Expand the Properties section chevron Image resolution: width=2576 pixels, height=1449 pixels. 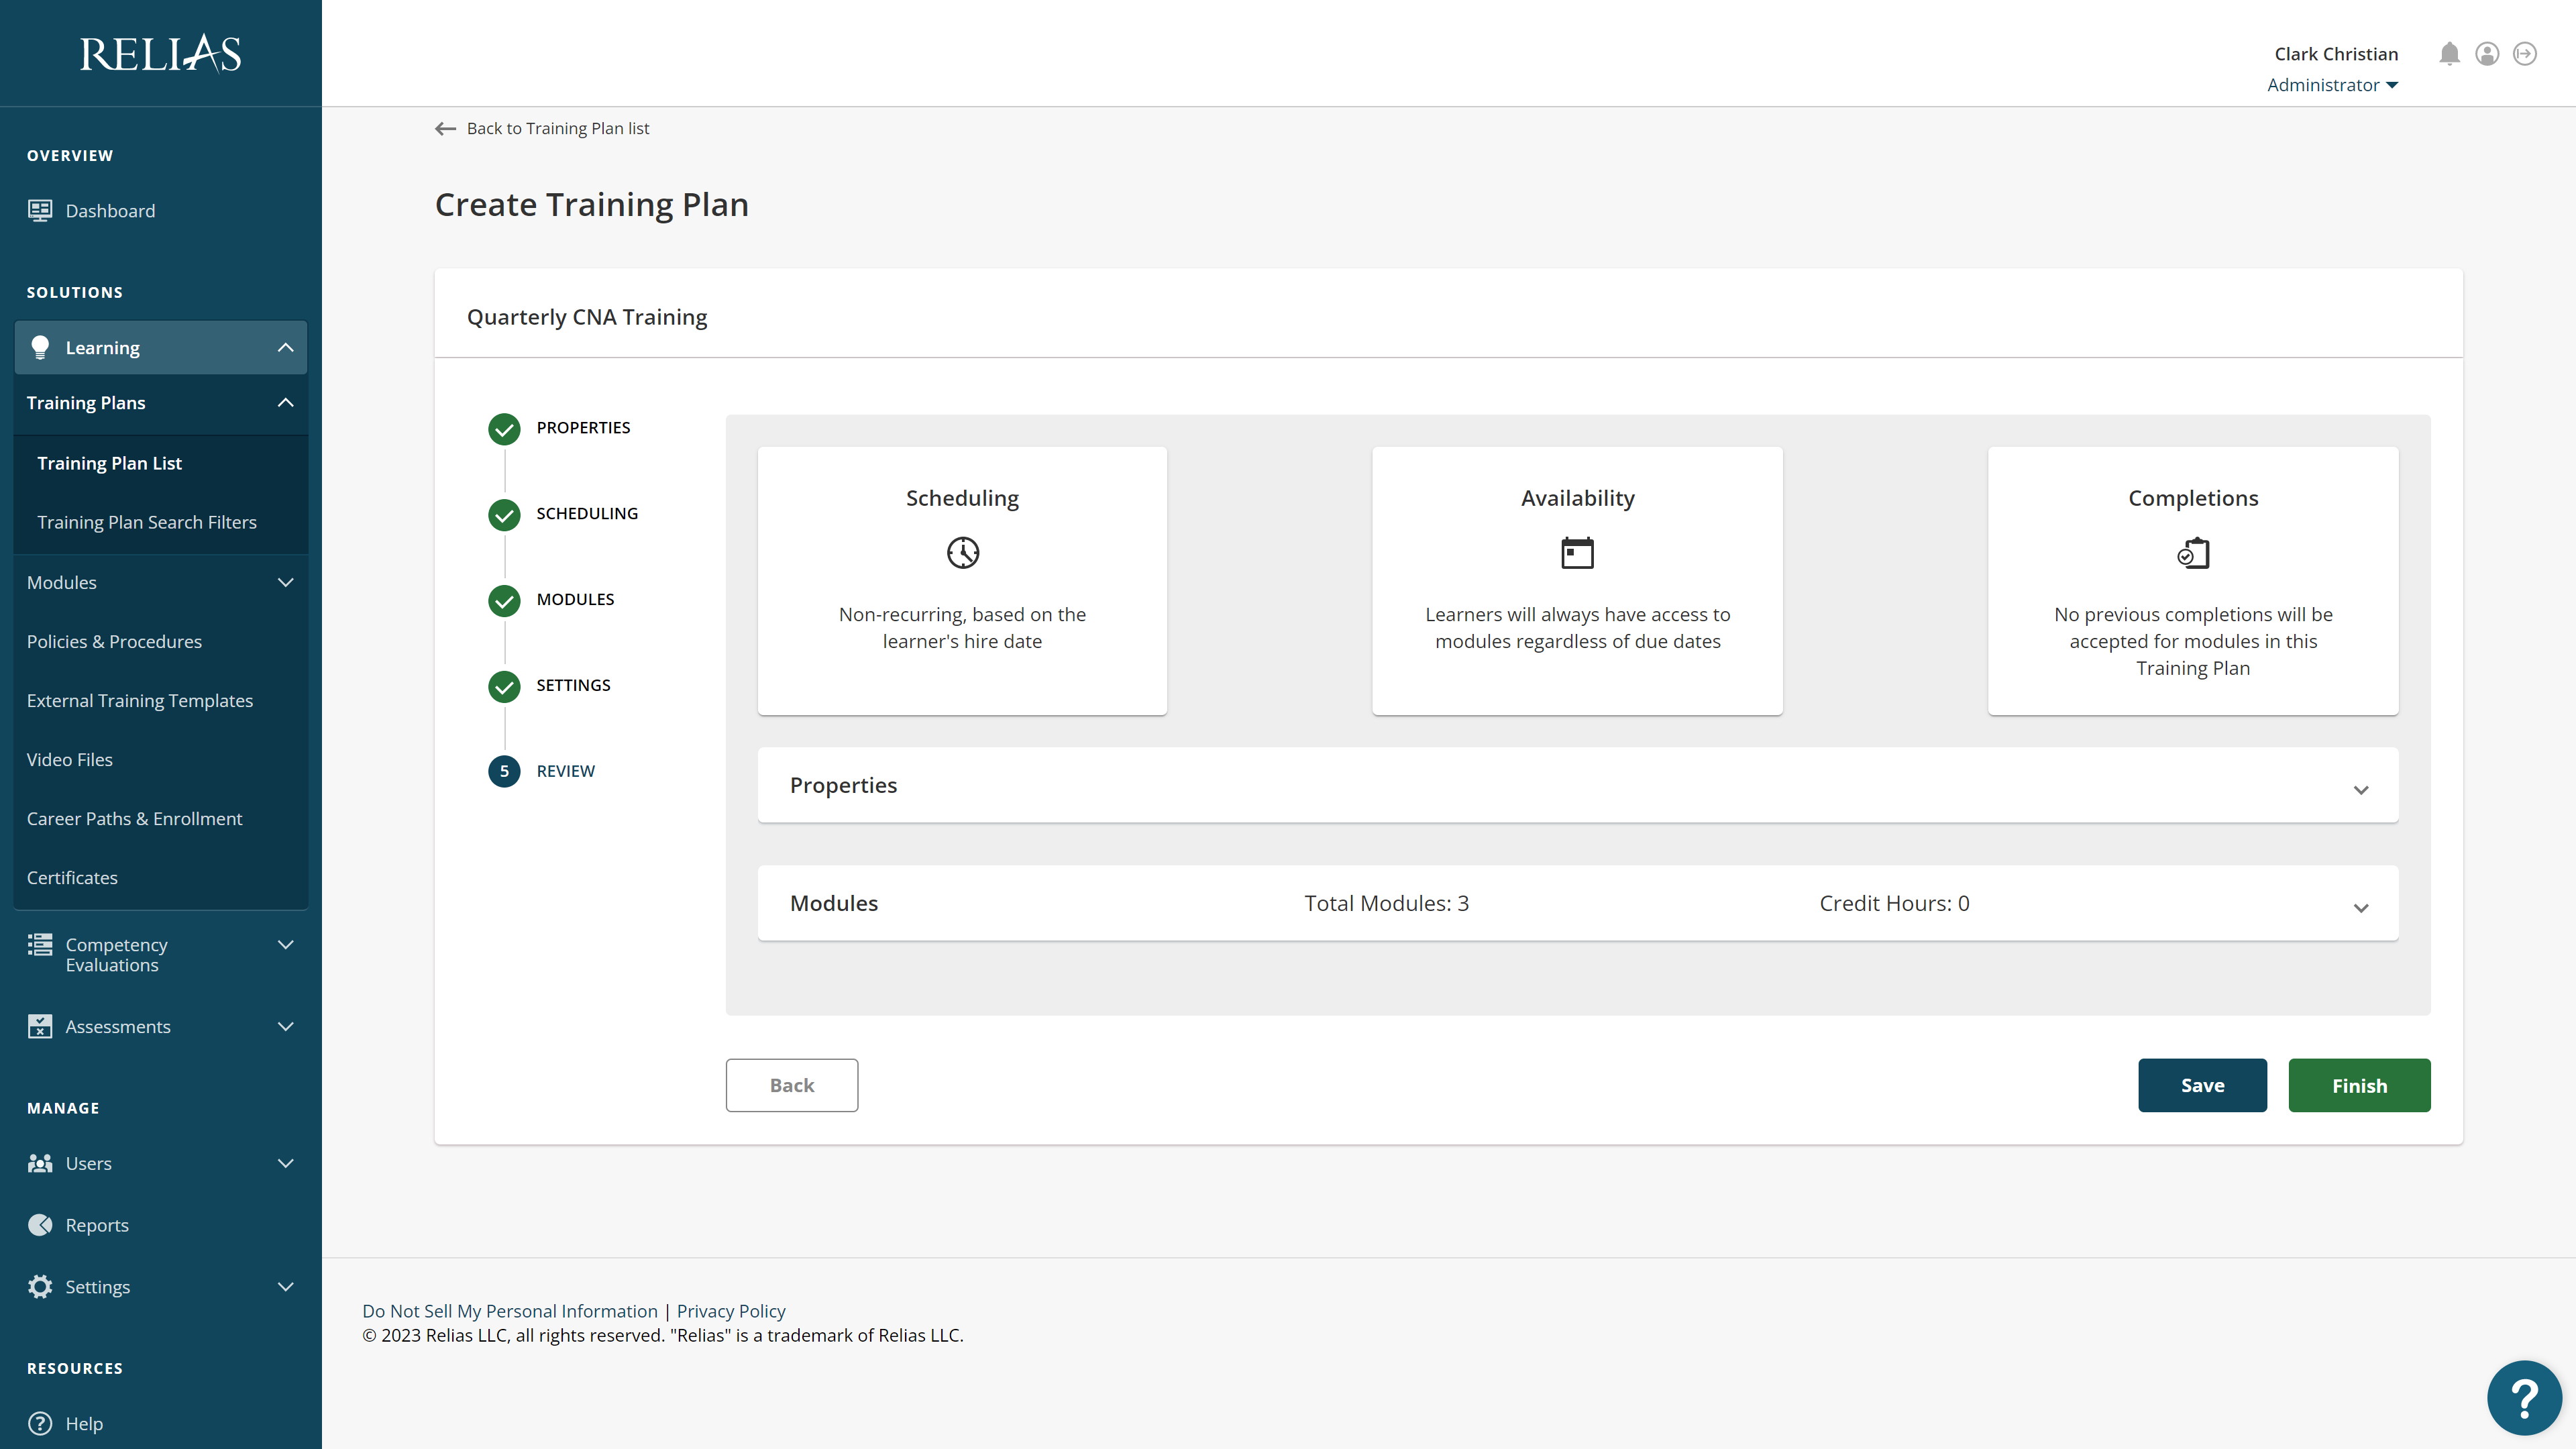[x=2361, y=790]
